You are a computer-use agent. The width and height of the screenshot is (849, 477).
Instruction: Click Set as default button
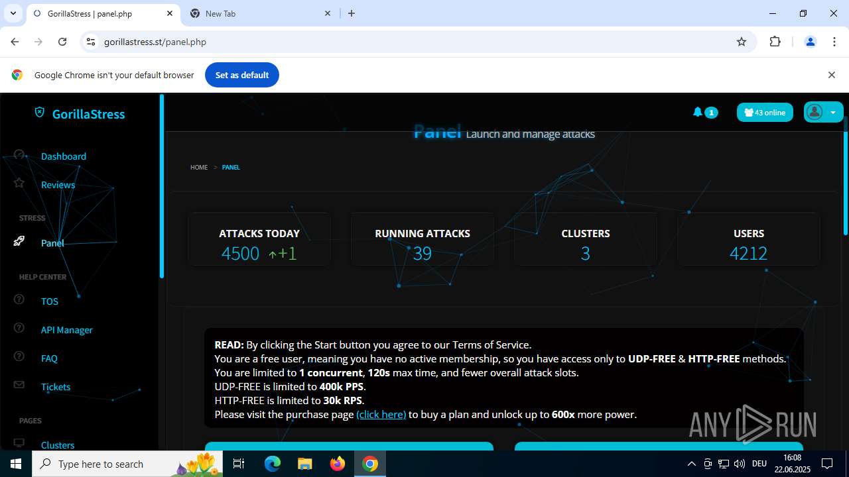click(x=242, y=75)
